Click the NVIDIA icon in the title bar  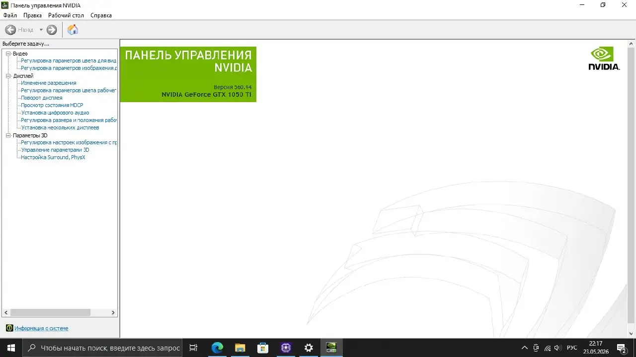pos(4,5)
